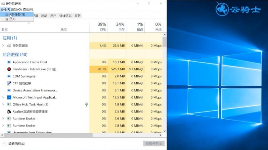Click the Microsoft Text Input Application icon
268x150 pixels.
coord(9,97)
